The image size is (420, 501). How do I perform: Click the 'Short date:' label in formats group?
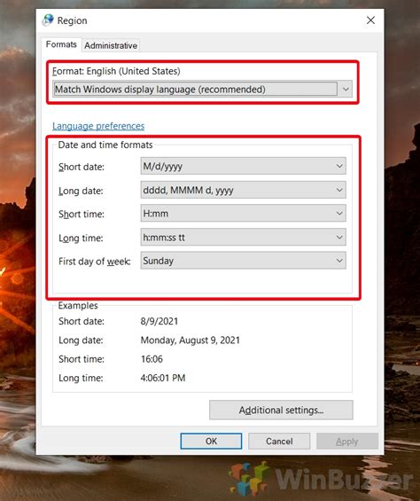[x=82, y=167]
